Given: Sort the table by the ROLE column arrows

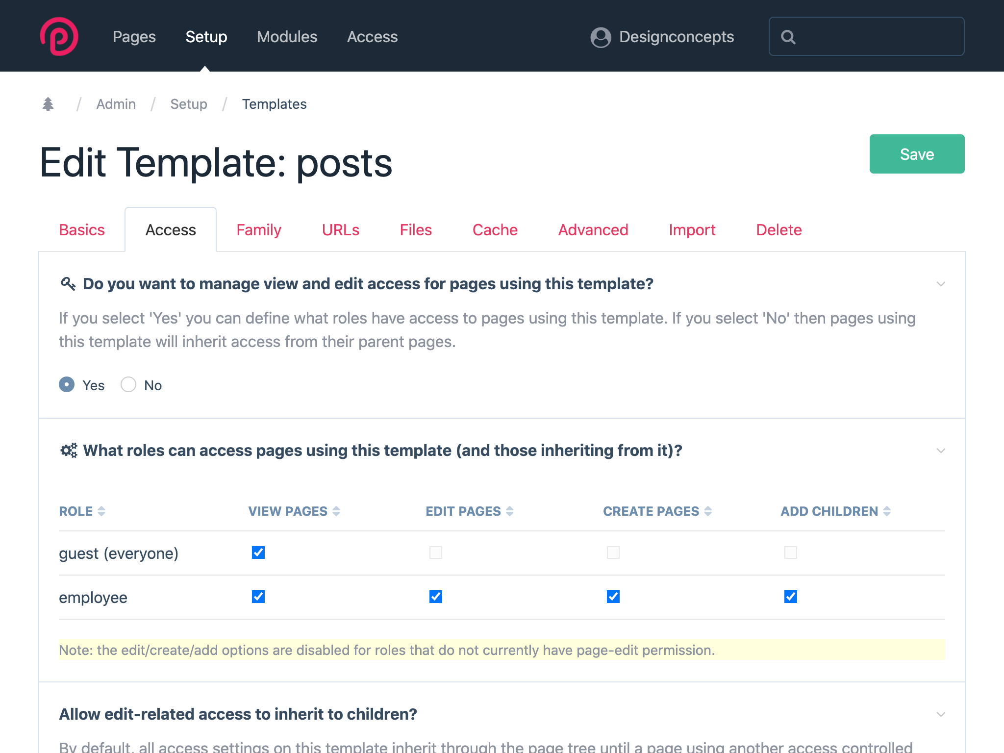Looking at the screenshot, I should [x=102, y=511].
